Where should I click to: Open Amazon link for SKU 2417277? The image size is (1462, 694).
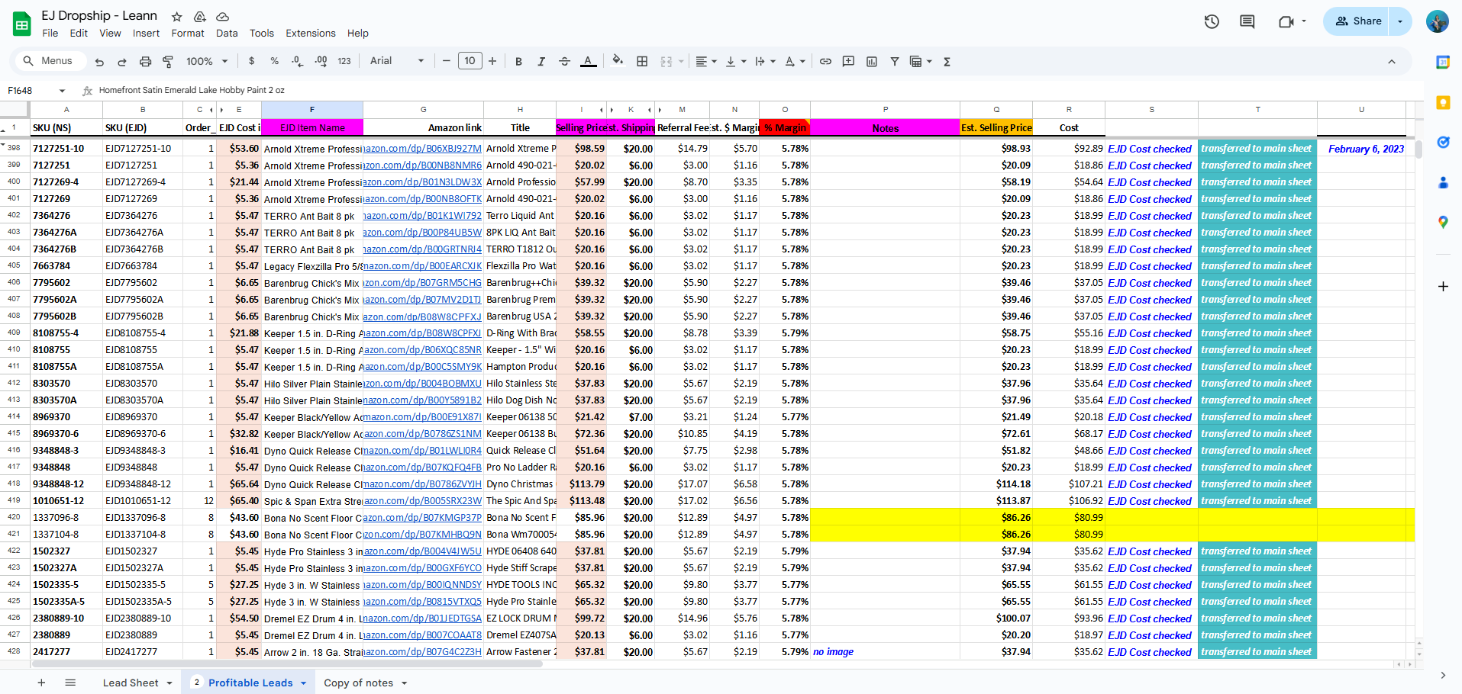tap(422, 652)
